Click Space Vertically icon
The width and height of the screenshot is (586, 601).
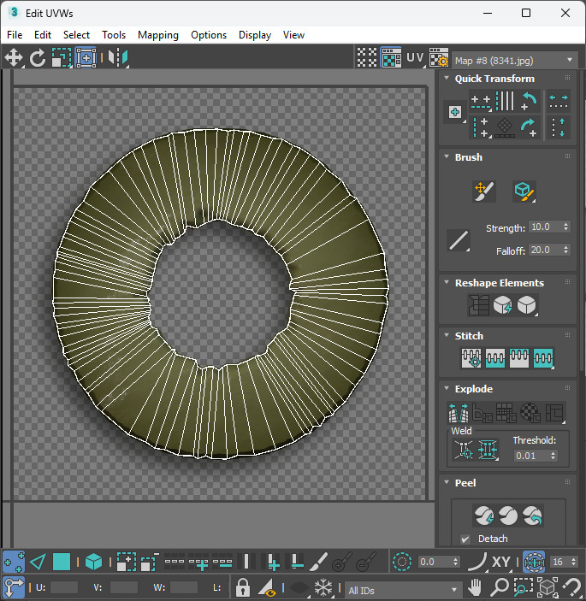(559, 127)
